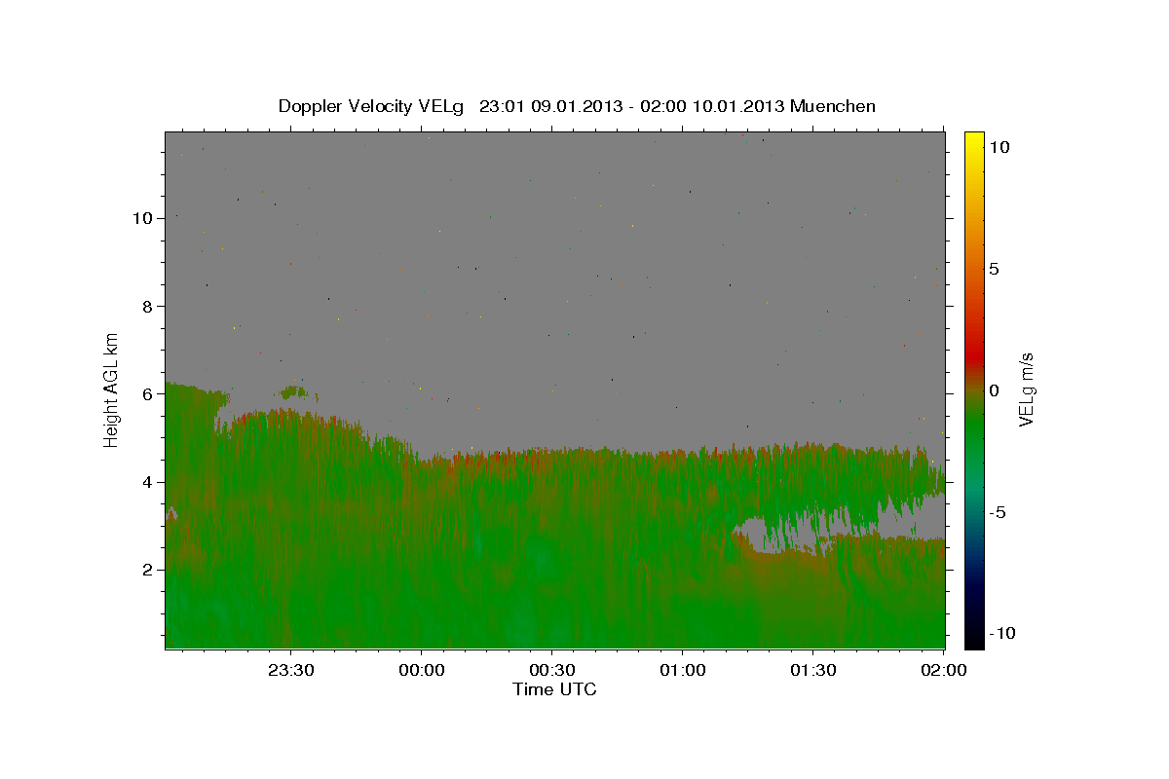This screenshot has height=779, width=1169.
Task: Click the colorbar value -10 label
Action: click(1002, 634)
